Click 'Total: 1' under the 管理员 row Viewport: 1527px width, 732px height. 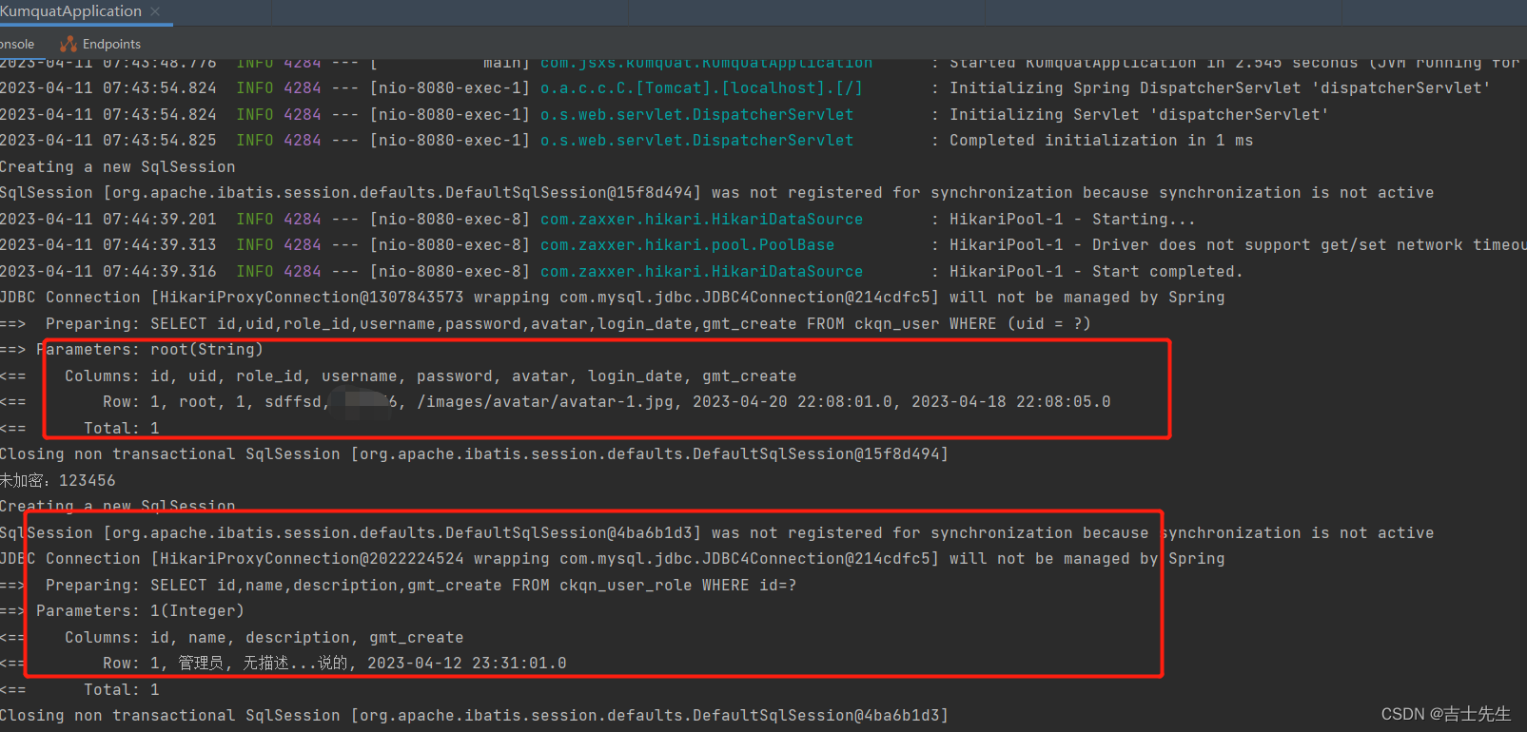pos(121,689)
